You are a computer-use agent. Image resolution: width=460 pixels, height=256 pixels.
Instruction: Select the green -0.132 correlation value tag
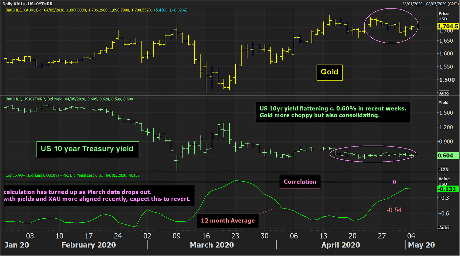point(448,189)
